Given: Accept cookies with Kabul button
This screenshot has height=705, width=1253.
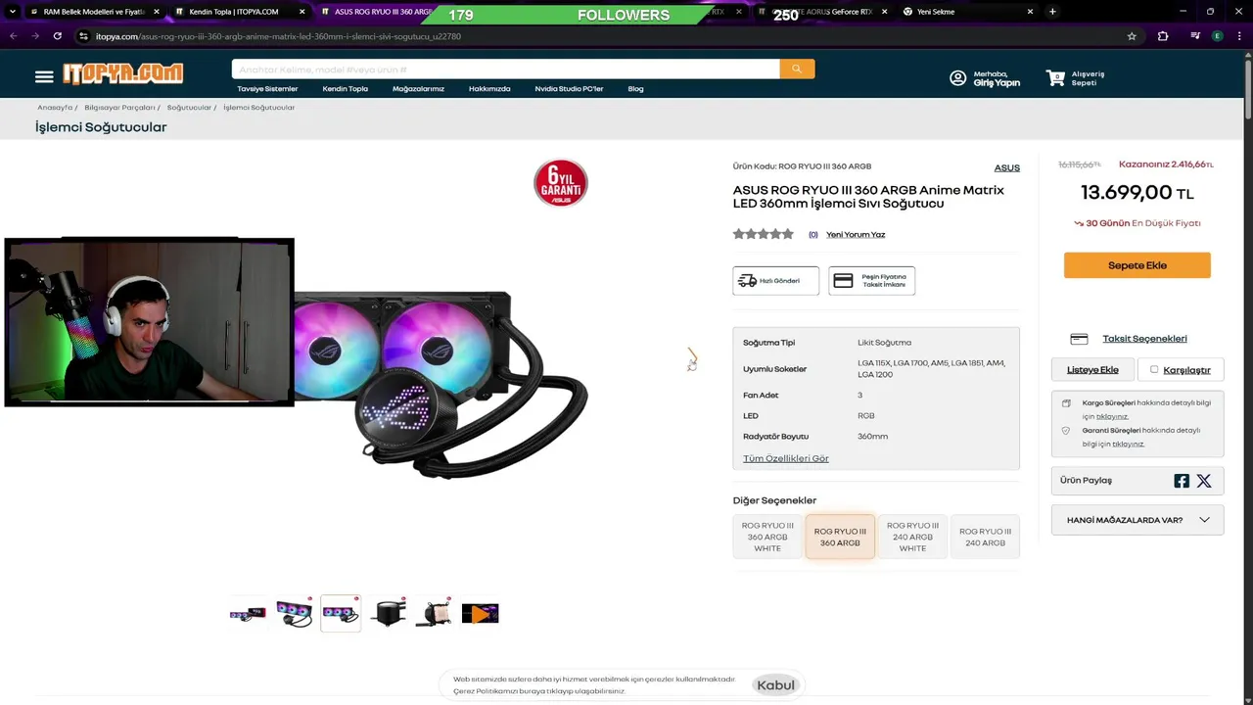Looking at the screenshot, I should click(x=776, y=685).
